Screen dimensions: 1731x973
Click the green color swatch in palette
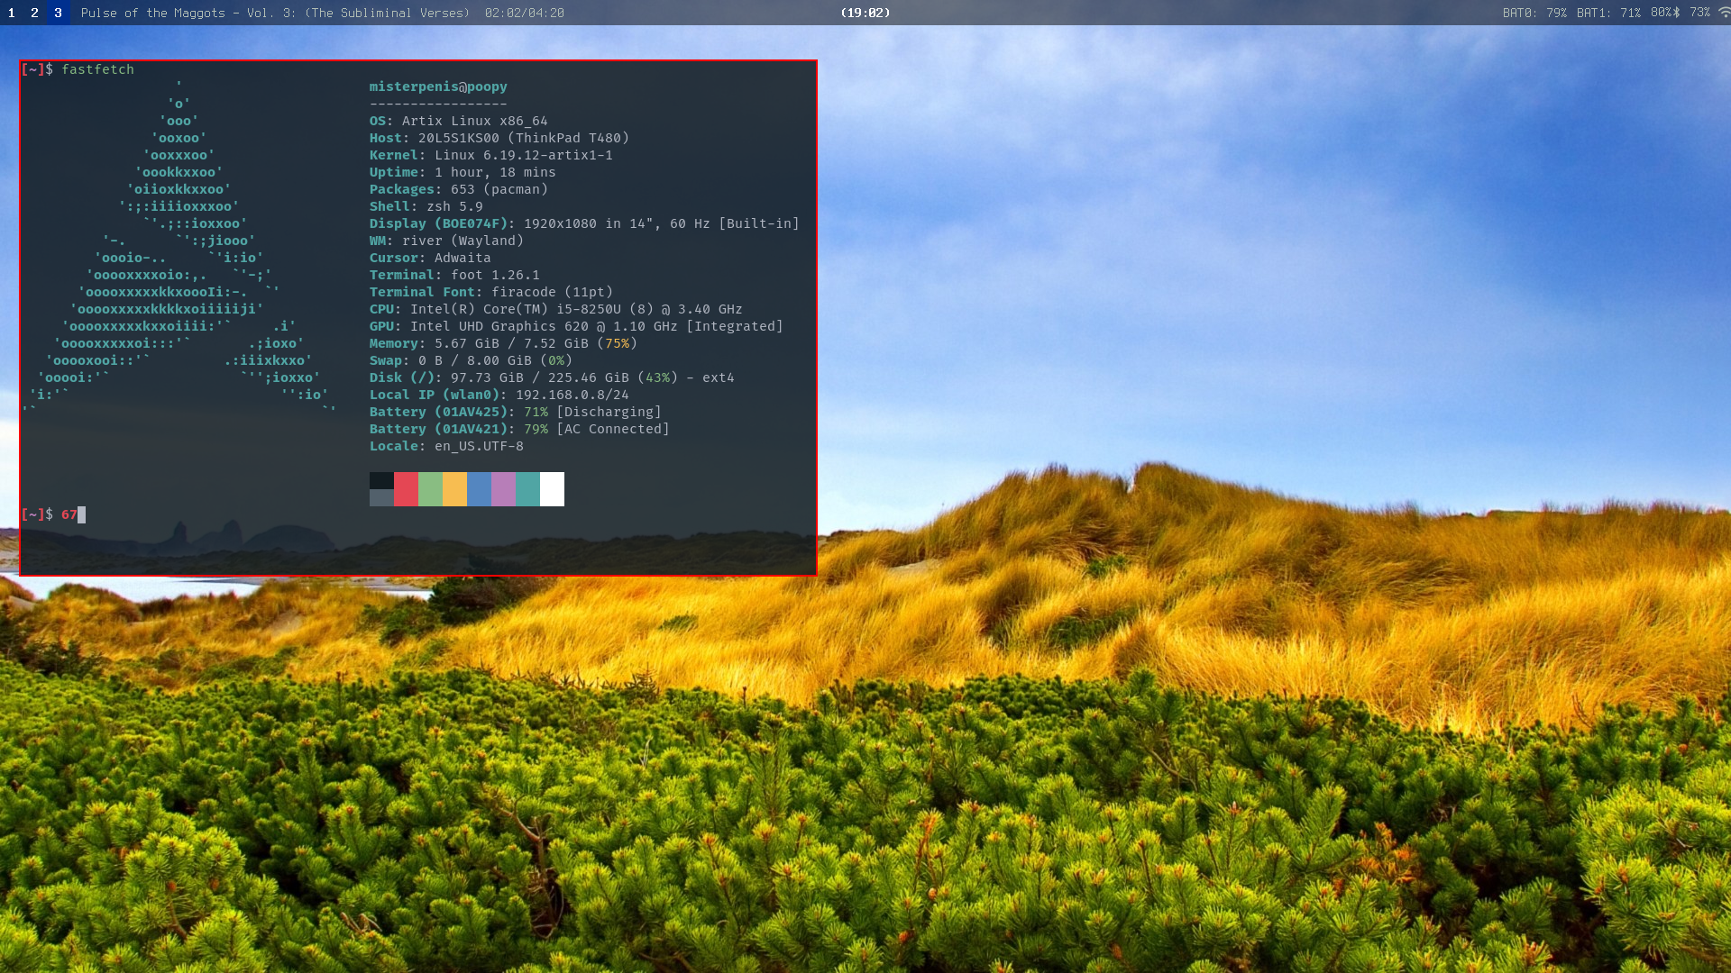tap(430, 488)
